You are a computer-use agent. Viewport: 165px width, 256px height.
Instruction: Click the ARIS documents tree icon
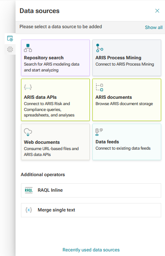pyautogui.click(x=100, y=87)
